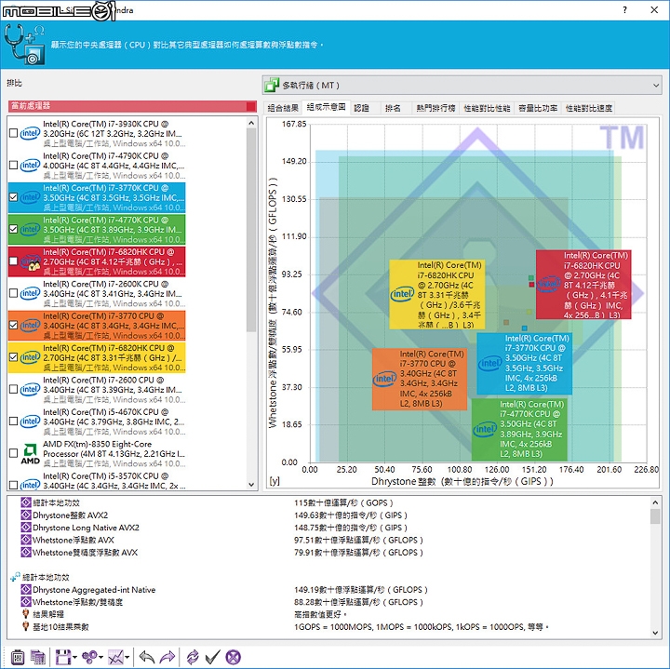
Task: Click the Intel logo beside i5-4670K entry
Action: point(30,421)
